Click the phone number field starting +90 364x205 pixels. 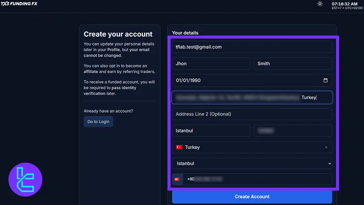click(x=257, y=179)
